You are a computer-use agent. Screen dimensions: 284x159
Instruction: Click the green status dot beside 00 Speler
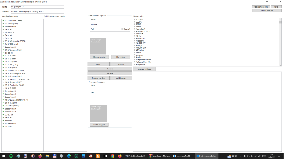pyautogui.click(x=3, y=32)
